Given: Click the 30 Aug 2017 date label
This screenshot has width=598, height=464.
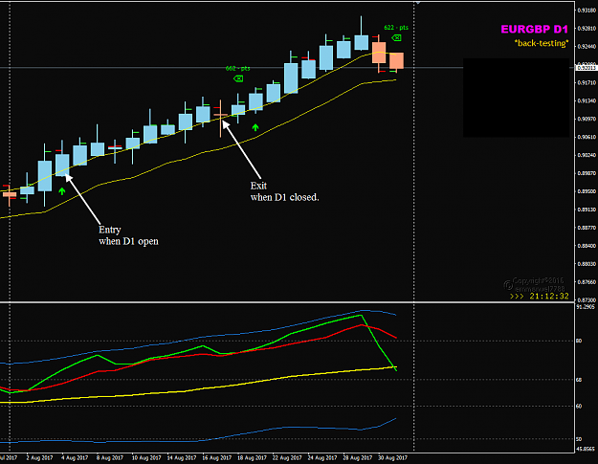Looking at the screenshot, I should (x=392, y=457).
